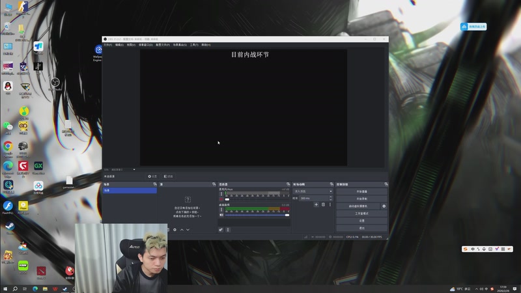Screen dimensions: 521x293
Task: Open the QQ penguin desktop icon
Action: coord(8,88)
